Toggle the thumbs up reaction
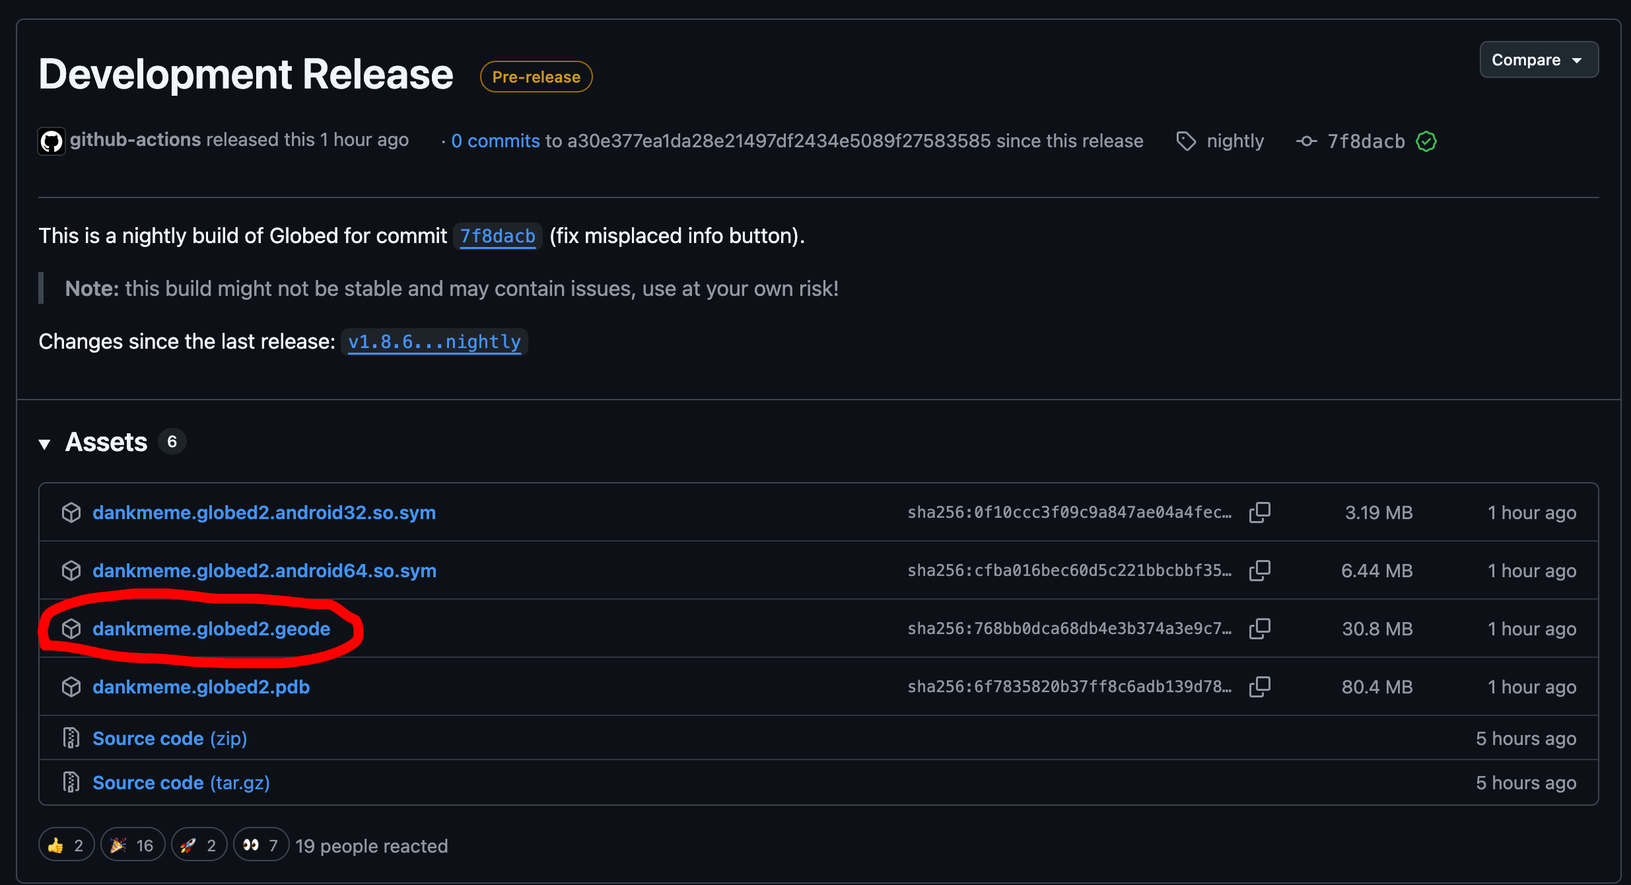 coord(66,845)
